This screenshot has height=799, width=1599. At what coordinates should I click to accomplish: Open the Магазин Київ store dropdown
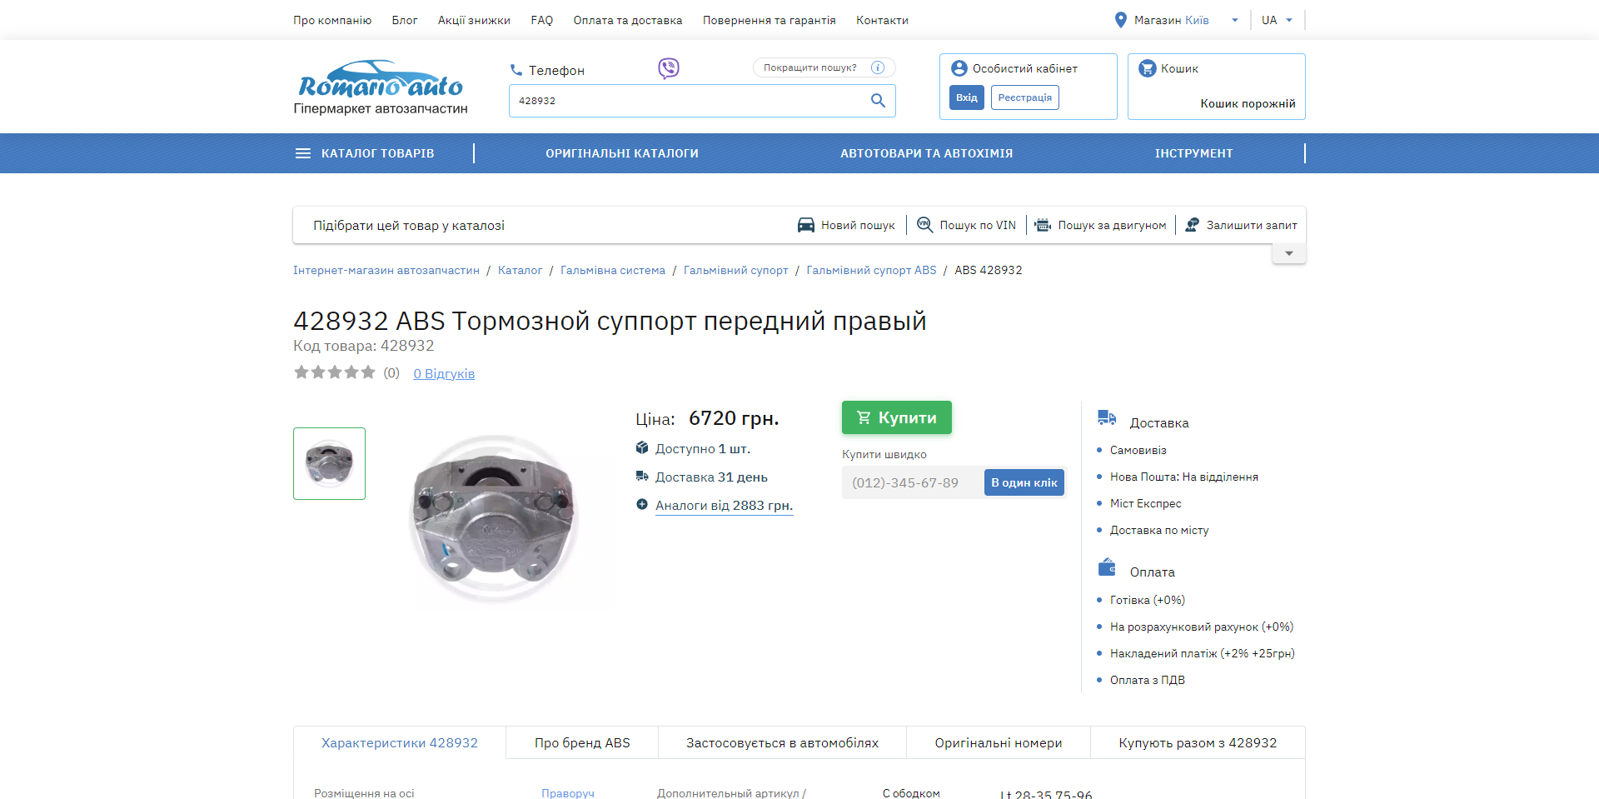(1234, 20)
